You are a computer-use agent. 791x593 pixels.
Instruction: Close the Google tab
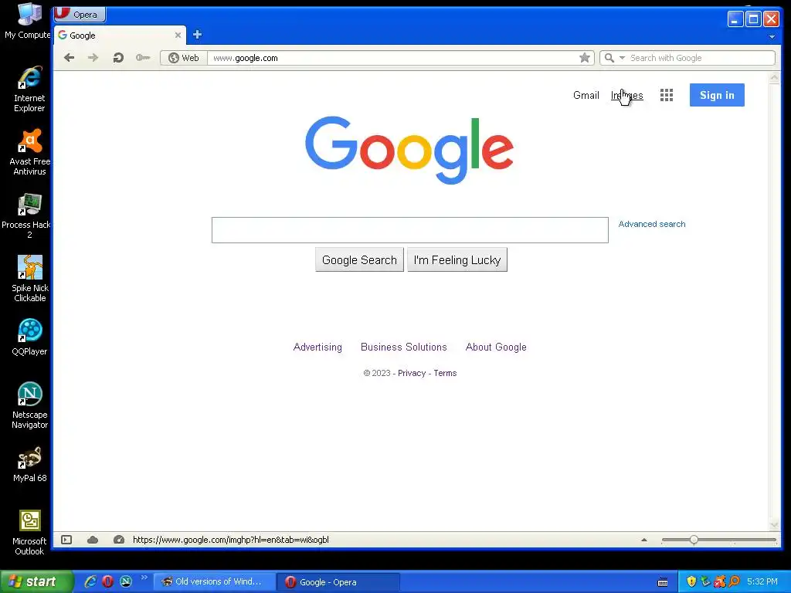point(178,36)
